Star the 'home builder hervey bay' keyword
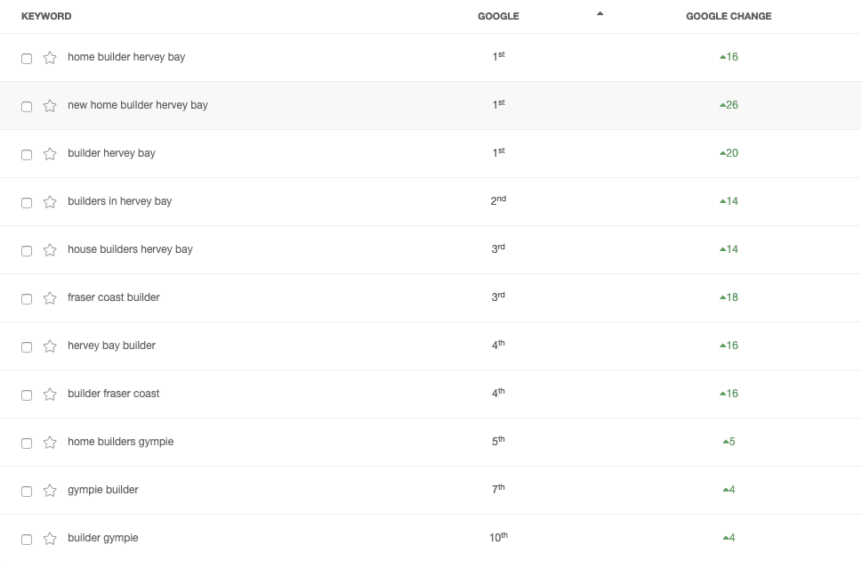 (x=50, y=58)
